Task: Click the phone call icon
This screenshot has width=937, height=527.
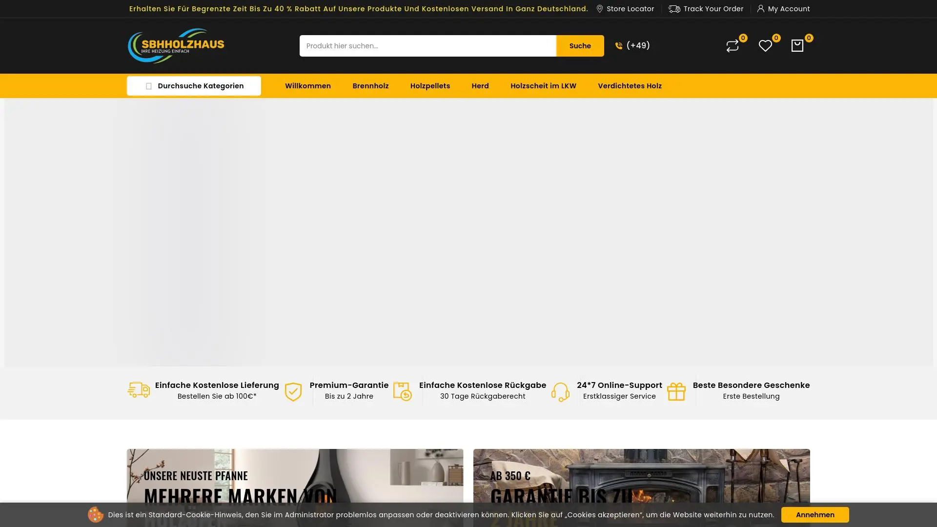Action: tap(619, 46)
